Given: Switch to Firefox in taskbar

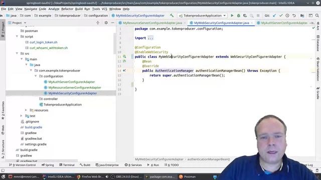Looking at the screenshot, I should coord(90,176).
